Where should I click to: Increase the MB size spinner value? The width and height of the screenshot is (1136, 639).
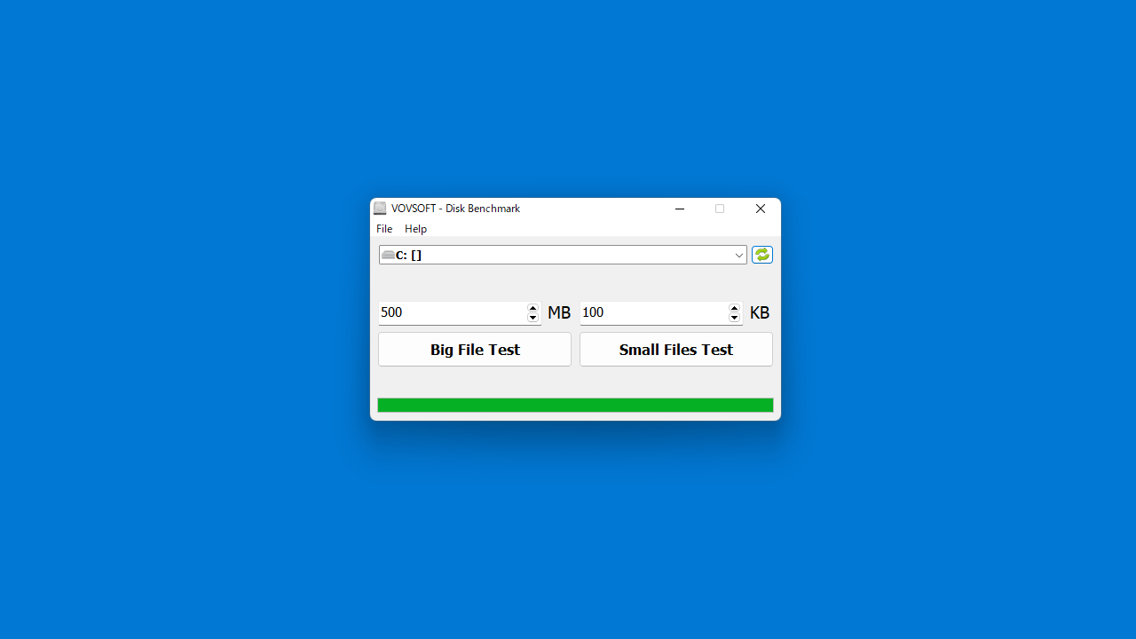[533, 308]
